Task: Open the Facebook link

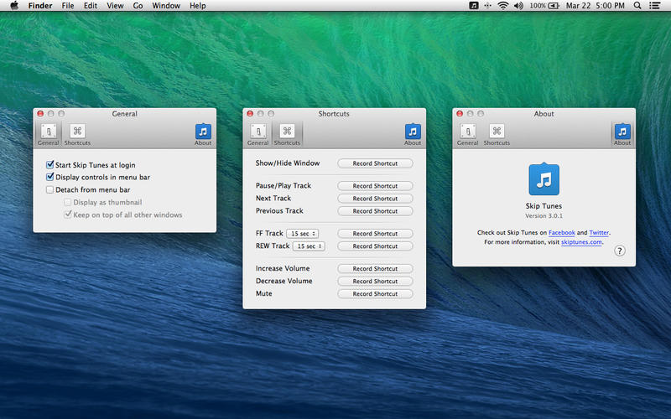Action: (561, 233)
